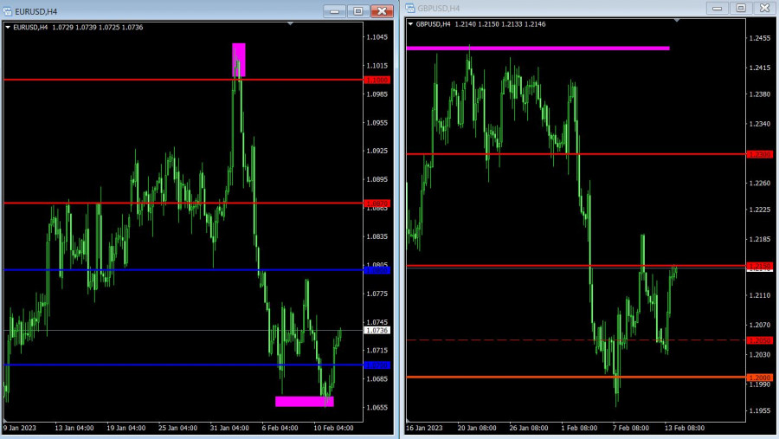Select the magenta rectangle near EURUSD chart bottom
Image resolution: width=779 pixels, height=439 pixels.
tap(304, 401)
